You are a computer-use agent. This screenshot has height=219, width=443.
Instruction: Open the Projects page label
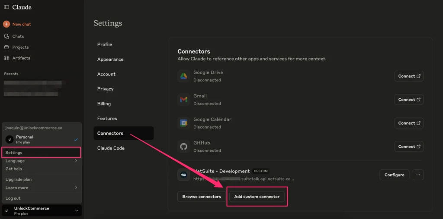point(20,47)
